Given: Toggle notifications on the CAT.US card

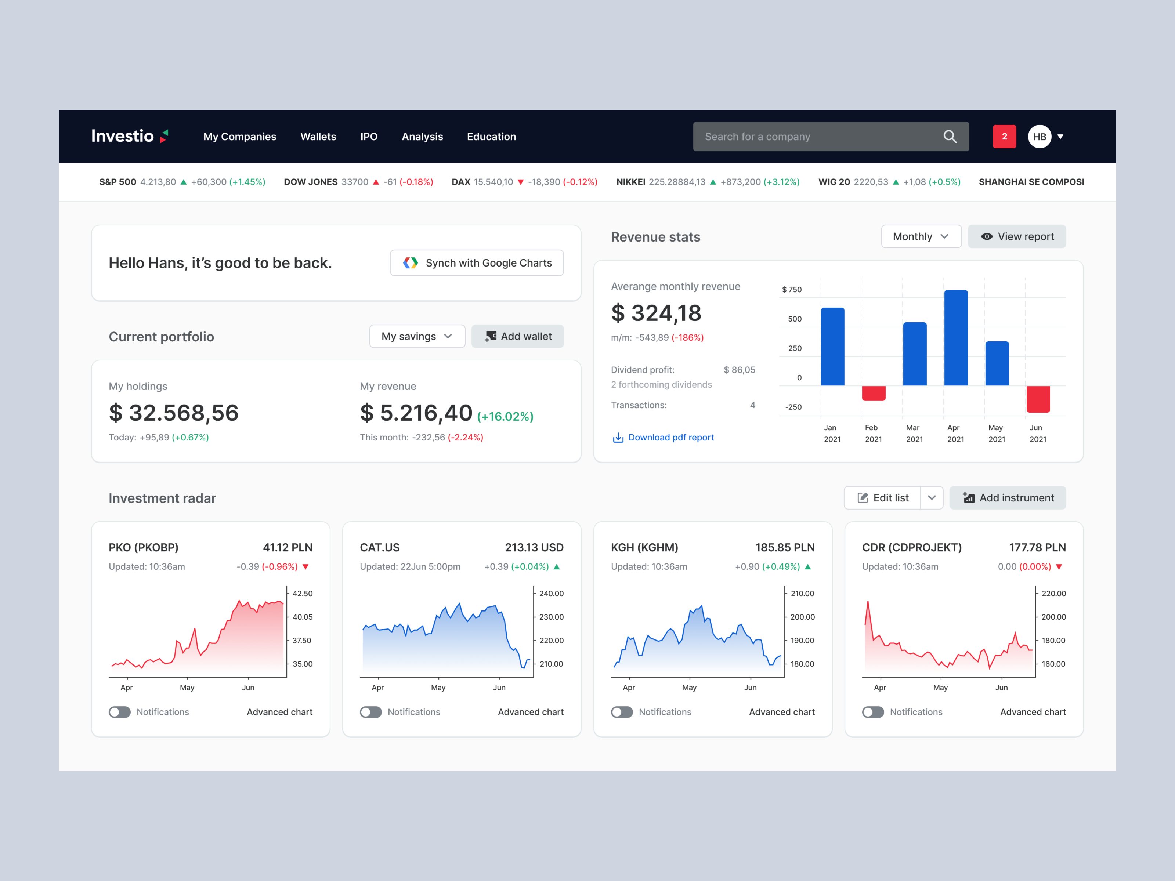Looking at the screenshot, I should 371,712.
